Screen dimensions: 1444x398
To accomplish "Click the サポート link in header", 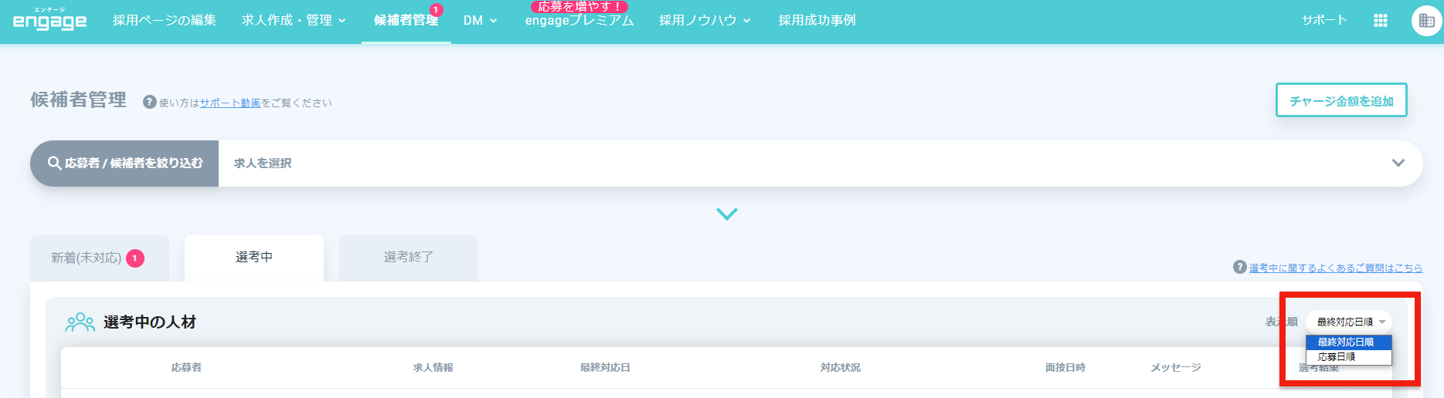I will tap(1323, 20).
